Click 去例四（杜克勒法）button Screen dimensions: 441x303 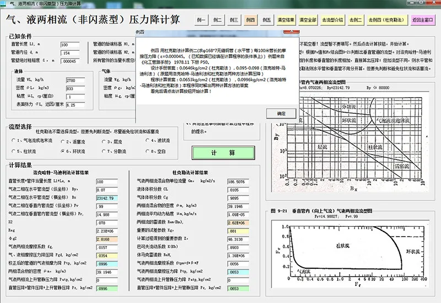tap(387, 20)
